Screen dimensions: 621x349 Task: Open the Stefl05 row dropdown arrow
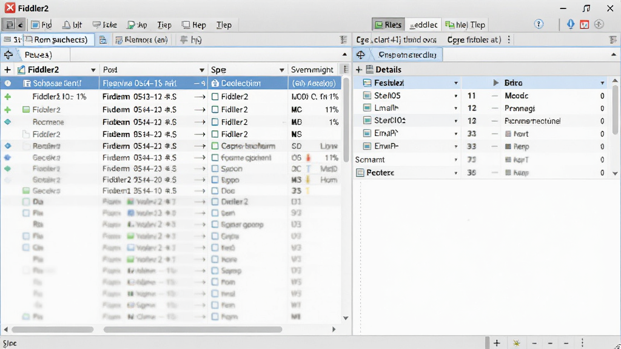(x=456, y=96)
